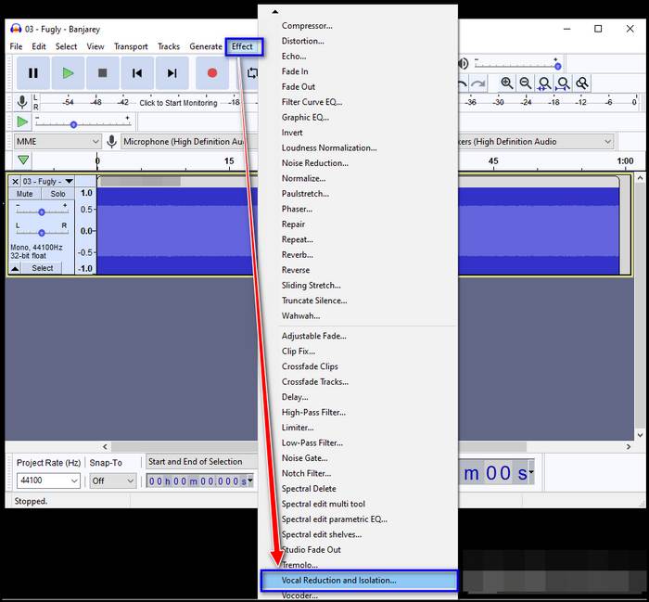Open the playback device High Definition Audio dropdown
The width and height of the screenshot is (649, 602).
coord(536,142)
